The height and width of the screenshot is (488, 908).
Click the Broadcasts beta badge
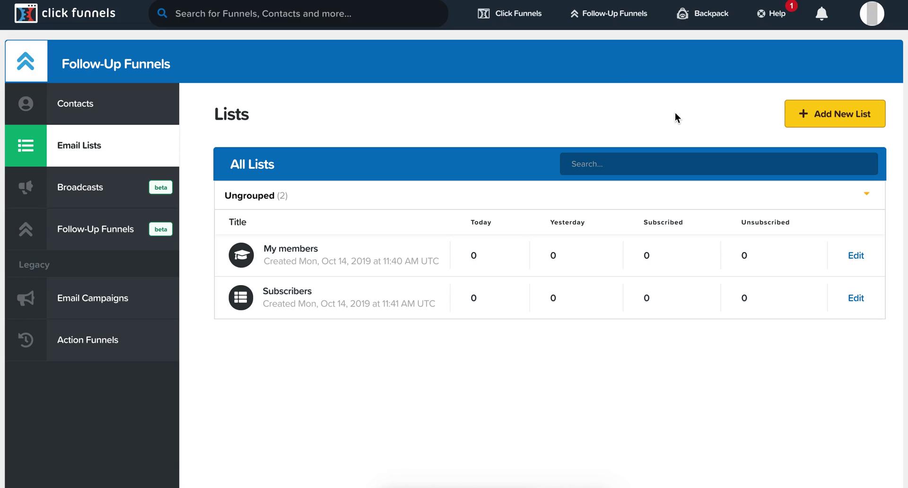coord(161,187)
